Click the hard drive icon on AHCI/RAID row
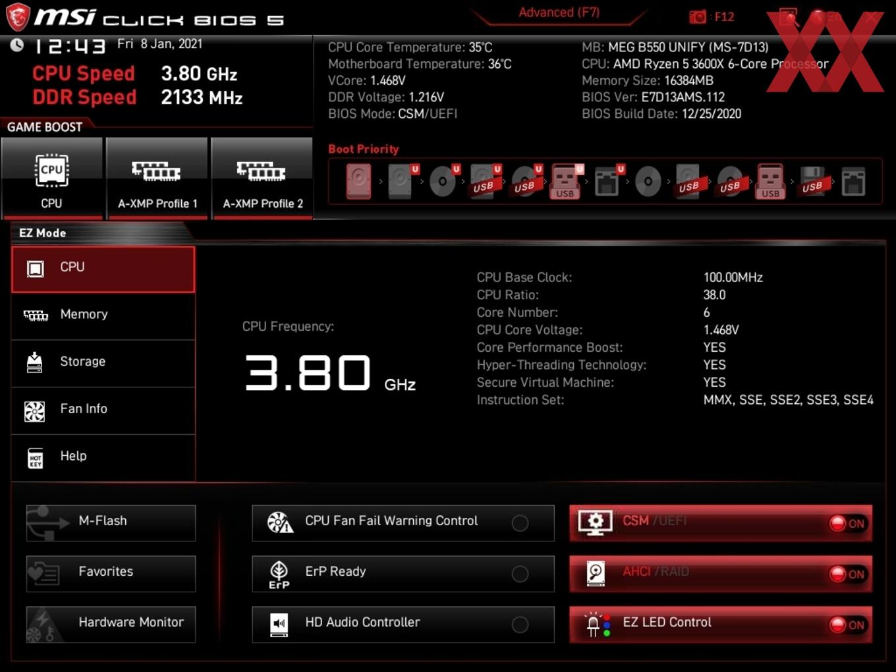This screenshot has height=672, width=896. [596, 573]
